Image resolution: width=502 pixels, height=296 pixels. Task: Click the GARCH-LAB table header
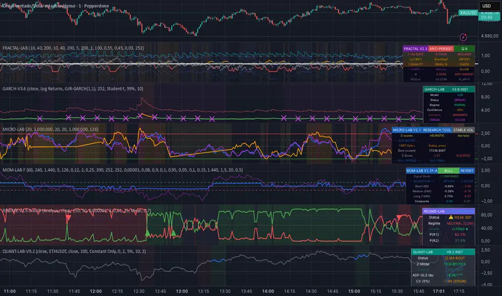pos(434,89)
